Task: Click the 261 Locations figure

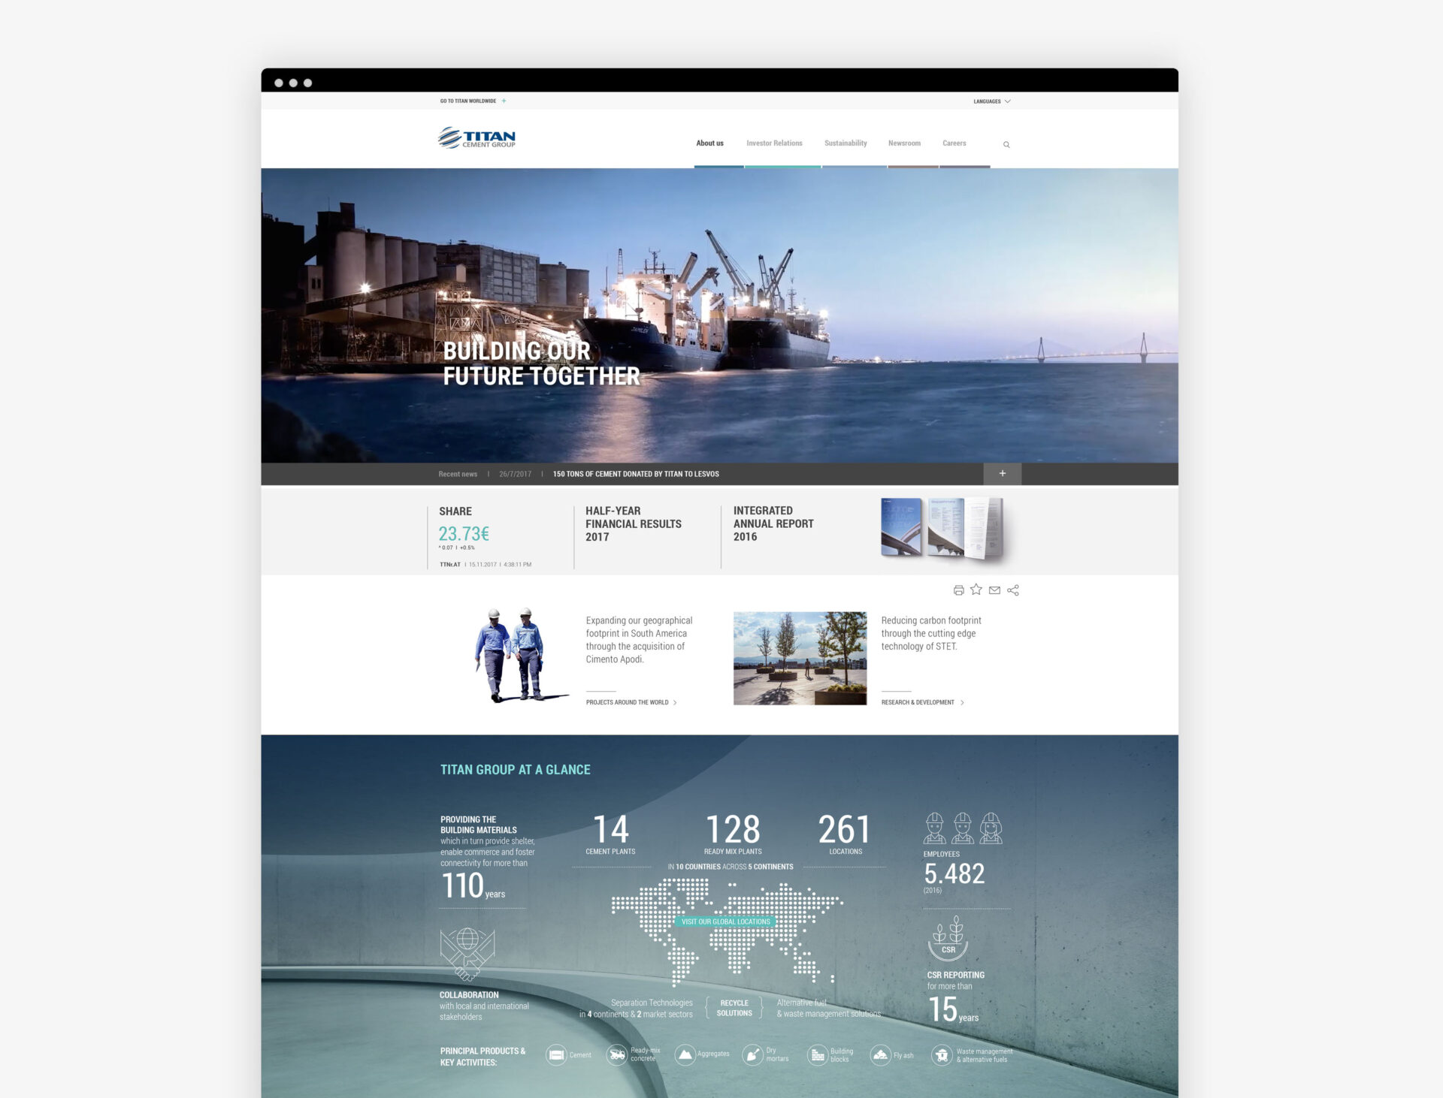Action: [845, 834]
